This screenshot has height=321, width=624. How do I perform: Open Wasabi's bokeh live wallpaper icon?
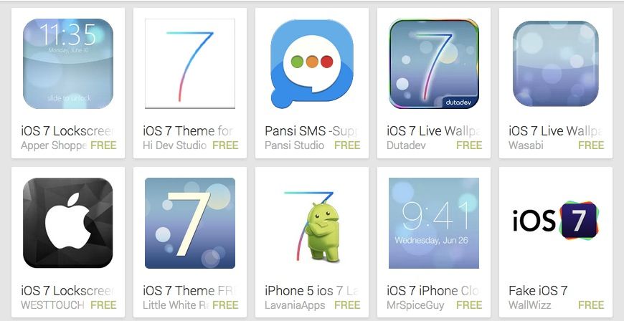tap(556, 64)
